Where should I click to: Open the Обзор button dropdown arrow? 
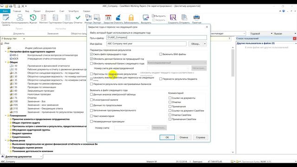point(205,44)
